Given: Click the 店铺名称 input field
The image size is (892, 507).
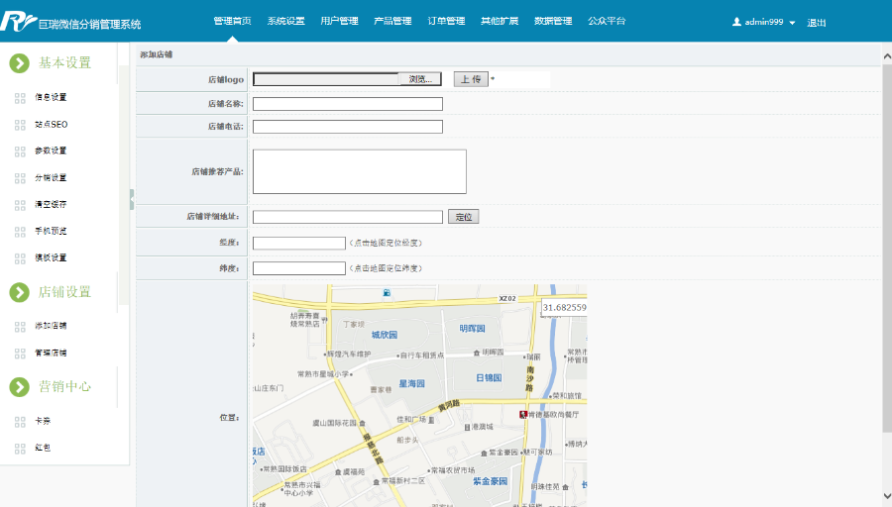Looking at the screenshot, I should point(348,103).
